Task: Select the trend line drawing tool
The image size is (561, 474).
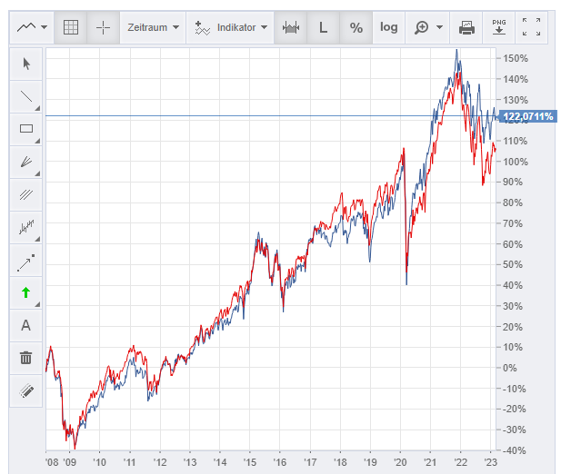Action: [x=26, y=96]
